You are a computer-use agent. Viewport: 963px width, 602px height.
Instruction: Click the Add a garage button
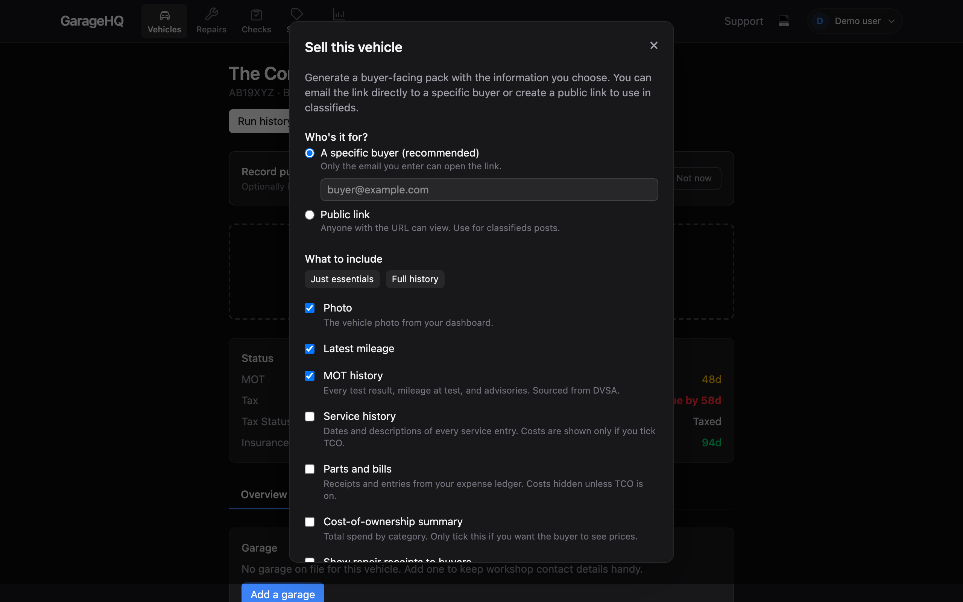pyautogui.click(x=283, y=594)
